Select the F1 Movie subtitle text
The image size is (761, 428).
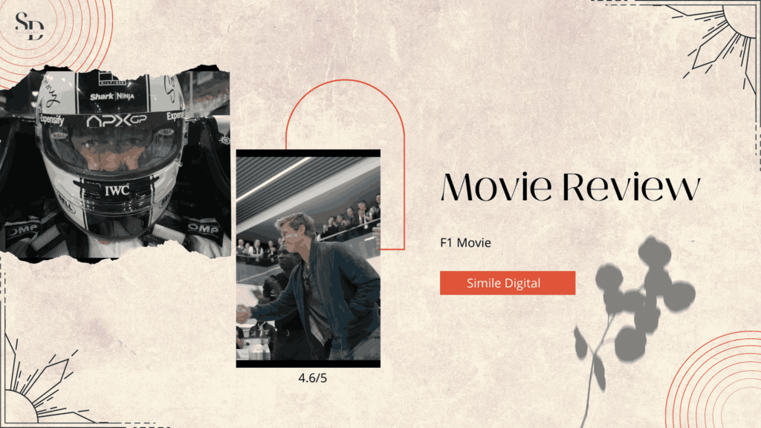click(x=465, y=243)
